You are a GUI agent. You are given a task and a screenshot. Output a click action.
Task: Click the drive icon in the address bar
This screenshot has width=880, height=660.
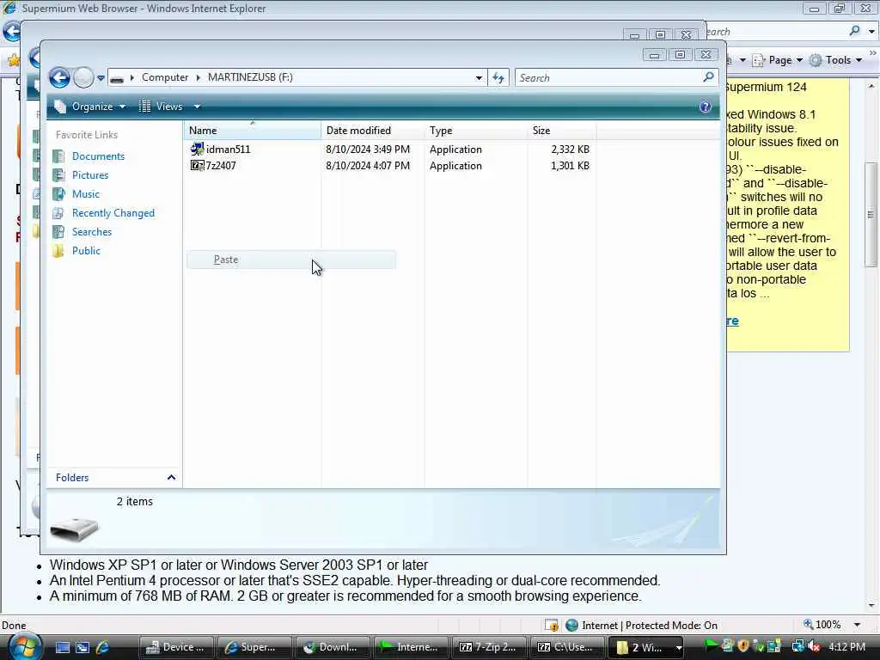click(117, 78)
